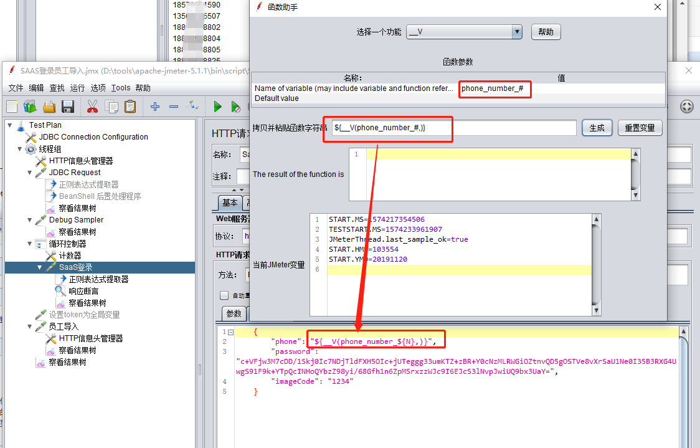
Task: Click the phone_number_# value cell
Action: 562,88
